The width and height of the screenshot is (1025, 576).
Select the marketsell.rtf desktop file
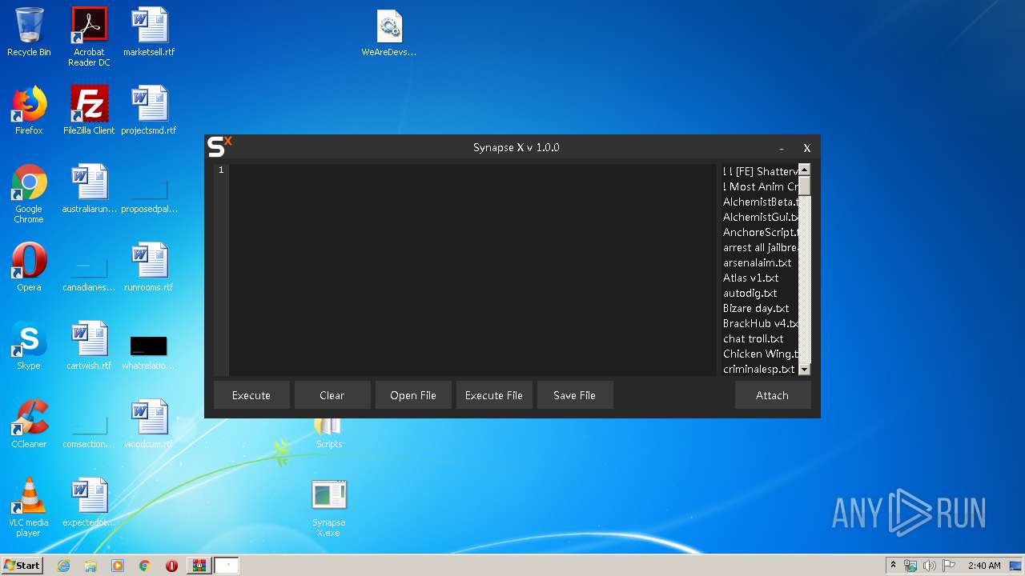pos(149,33)
